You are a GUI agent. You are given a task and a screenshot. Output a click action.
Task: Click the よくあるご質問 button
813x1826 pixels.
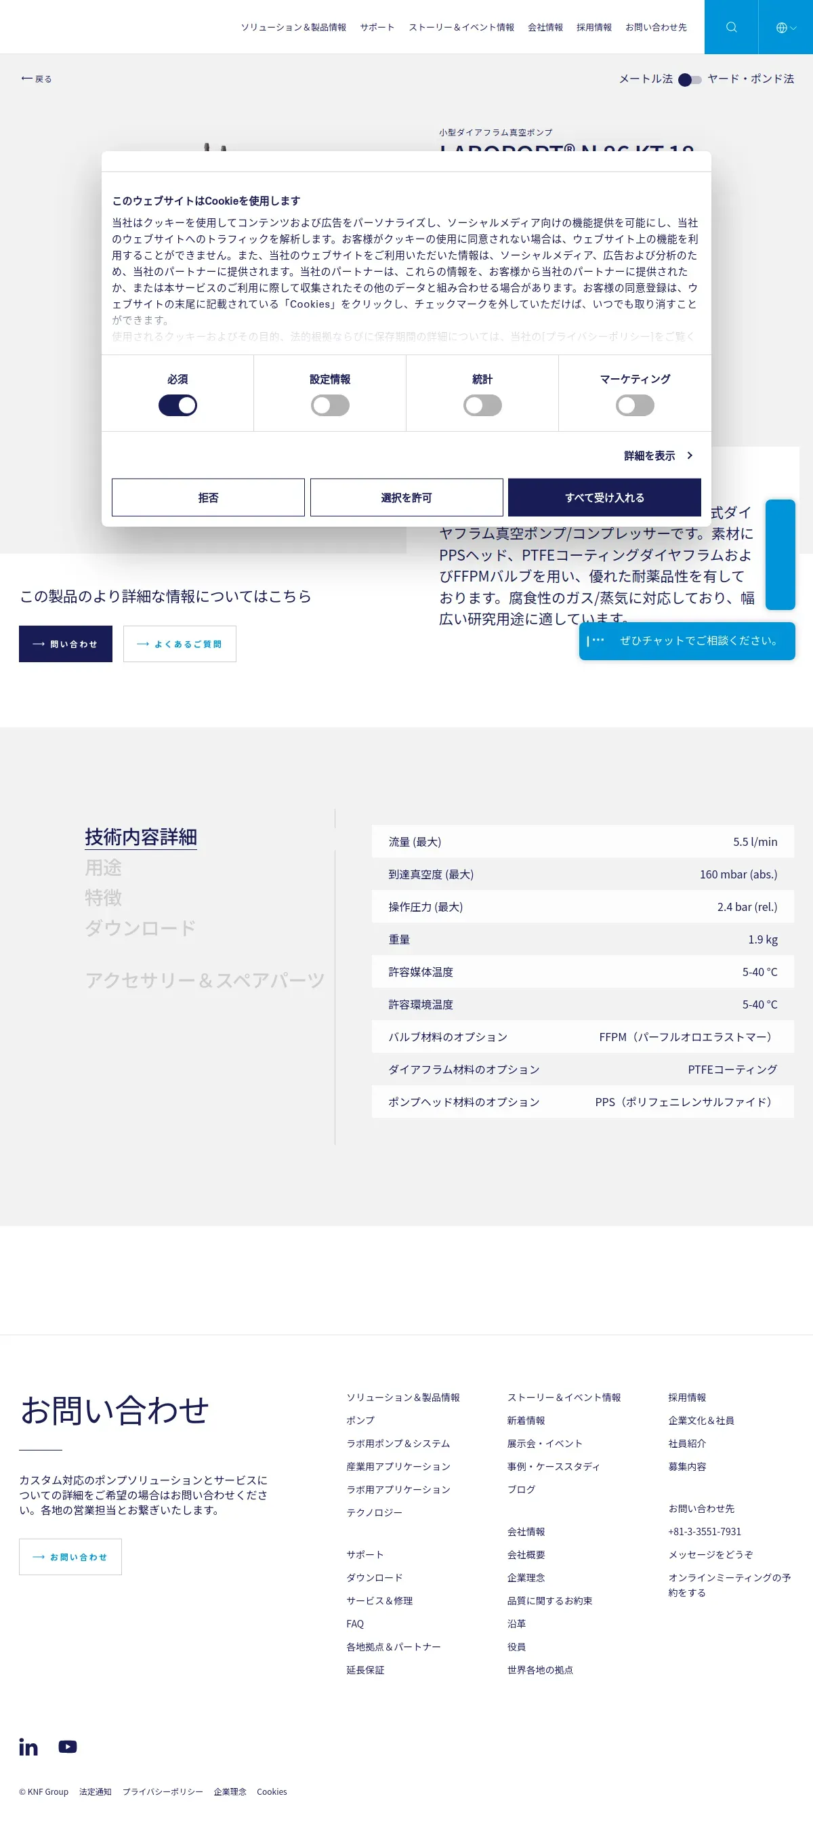pyautogui.click(x=180, y=644)
